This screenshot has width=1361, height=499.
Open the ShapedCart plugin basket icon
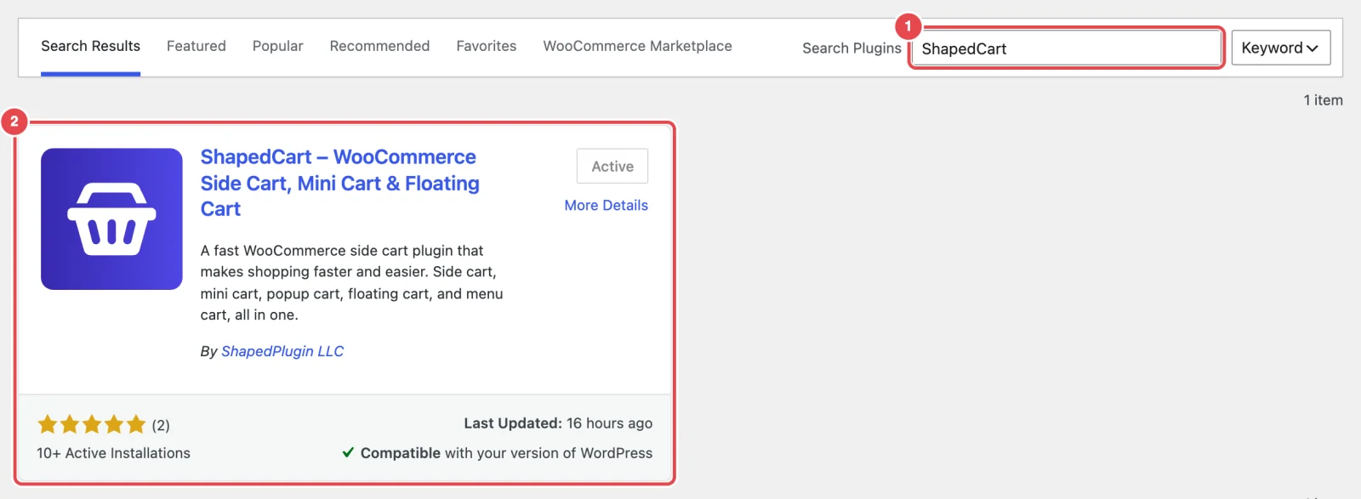click(111, 219)
